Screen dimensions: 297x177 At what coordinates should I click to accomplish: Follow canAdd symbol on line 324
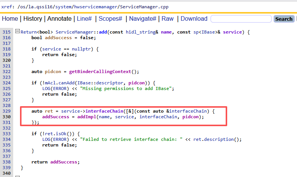(66, 83)
